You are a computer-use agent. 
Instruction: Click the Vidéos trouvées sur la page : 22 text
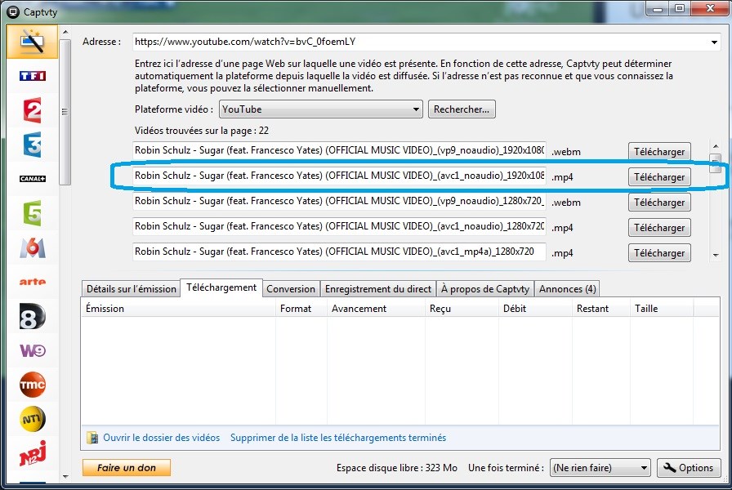202,131
